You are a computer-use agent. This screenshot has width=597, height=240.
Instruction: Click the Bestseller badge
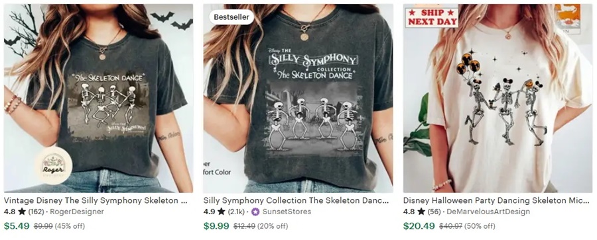[x=232, y=17]
